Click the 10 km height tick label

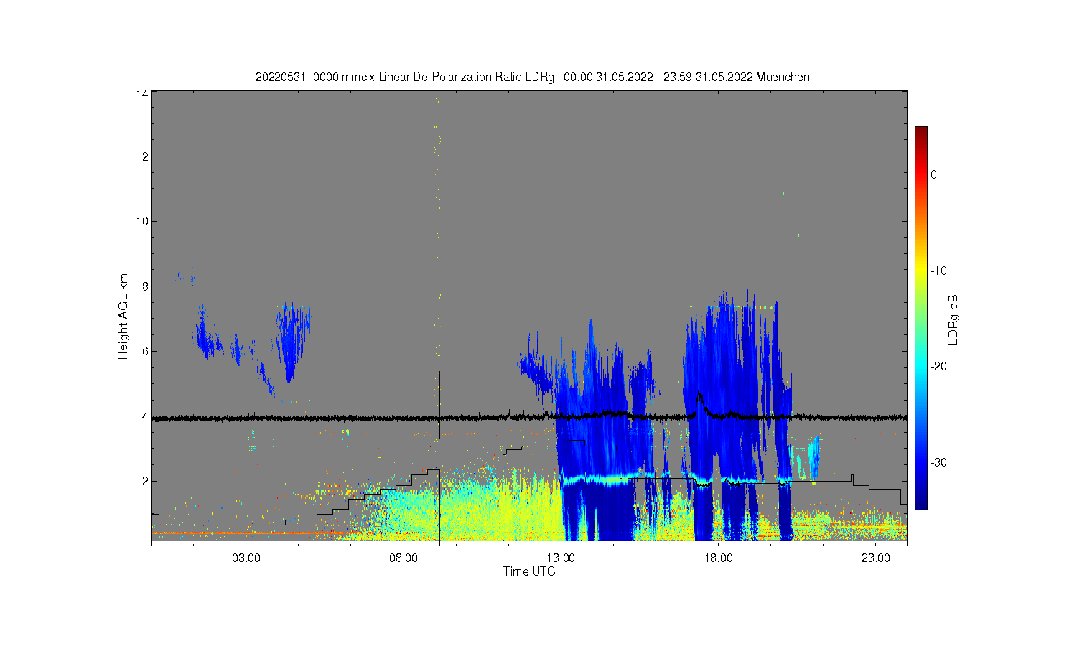(x=142, y=221)
